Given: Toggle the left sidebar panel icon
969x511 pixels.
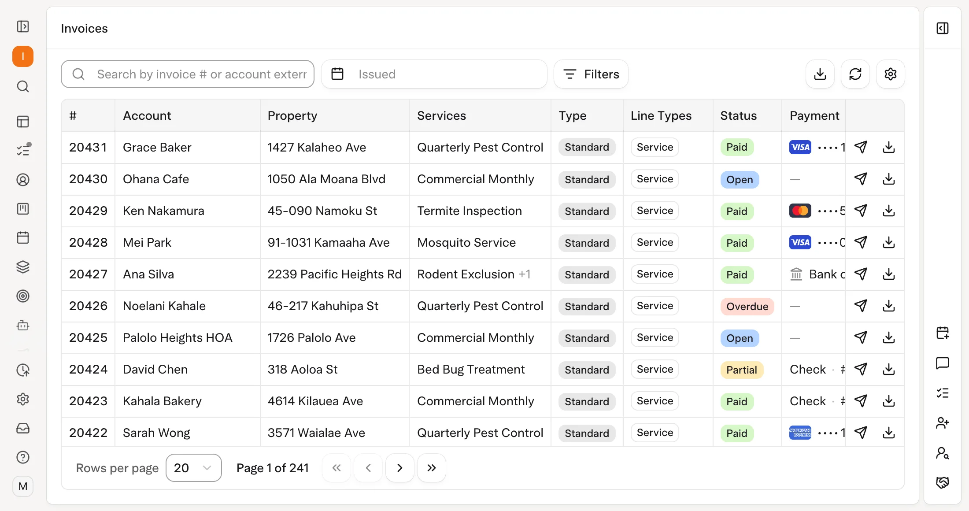Looking at the screenshot, I should [23, 26].
